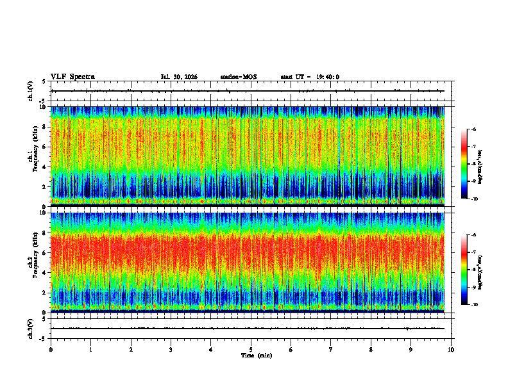
Task: Click inside the ch.1 spectrogram plot
Action: point(247,156)
